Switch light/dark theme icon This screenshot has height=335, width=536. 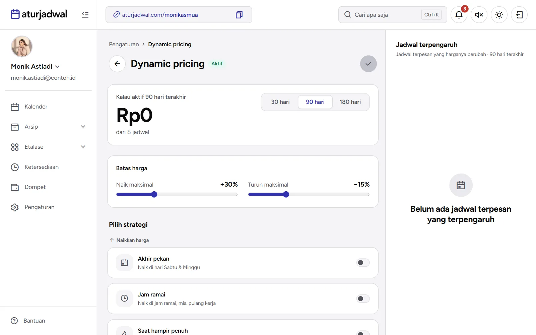(x=499, y=15)
